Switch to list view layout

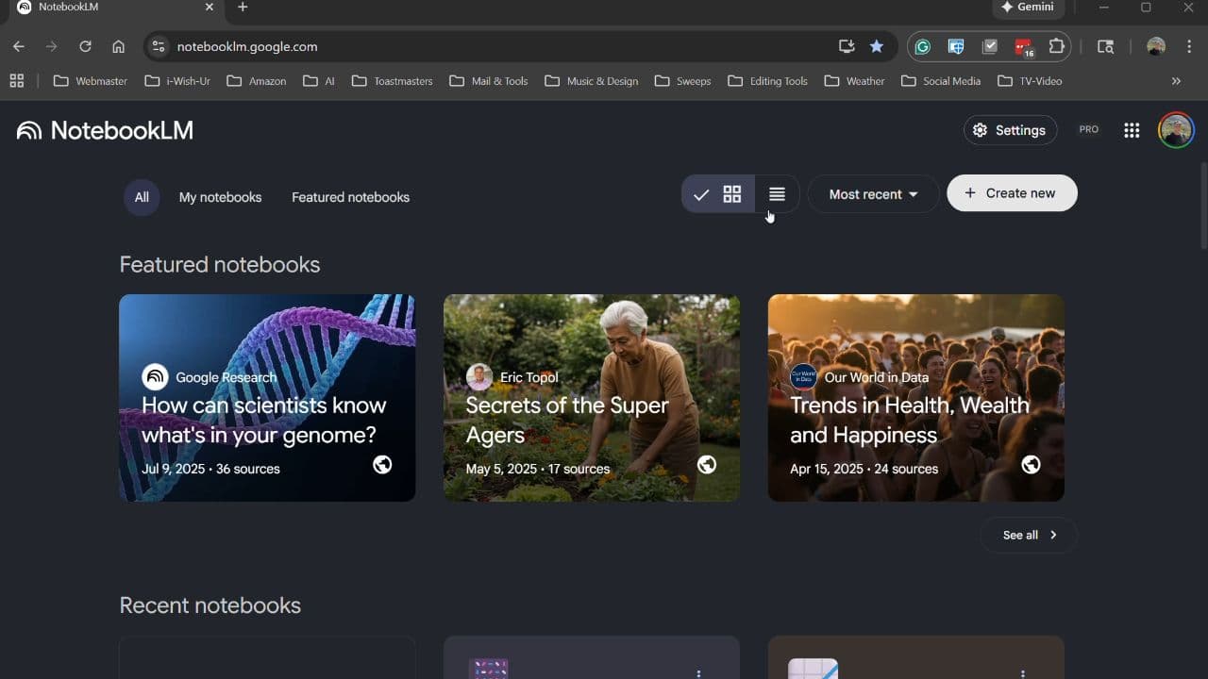coord(776,194)
